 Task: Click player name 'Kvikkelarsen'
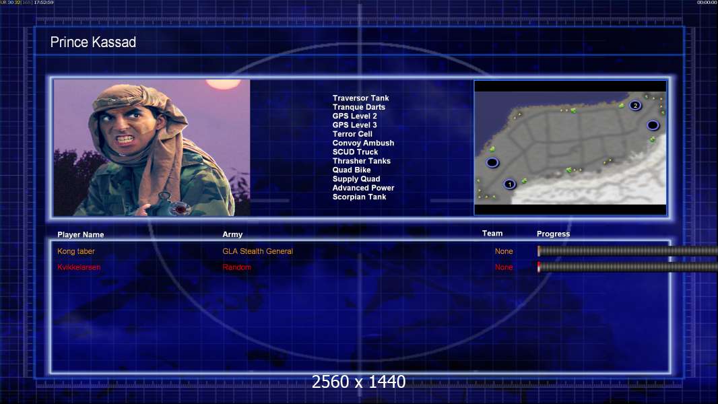tap(79, 267)
